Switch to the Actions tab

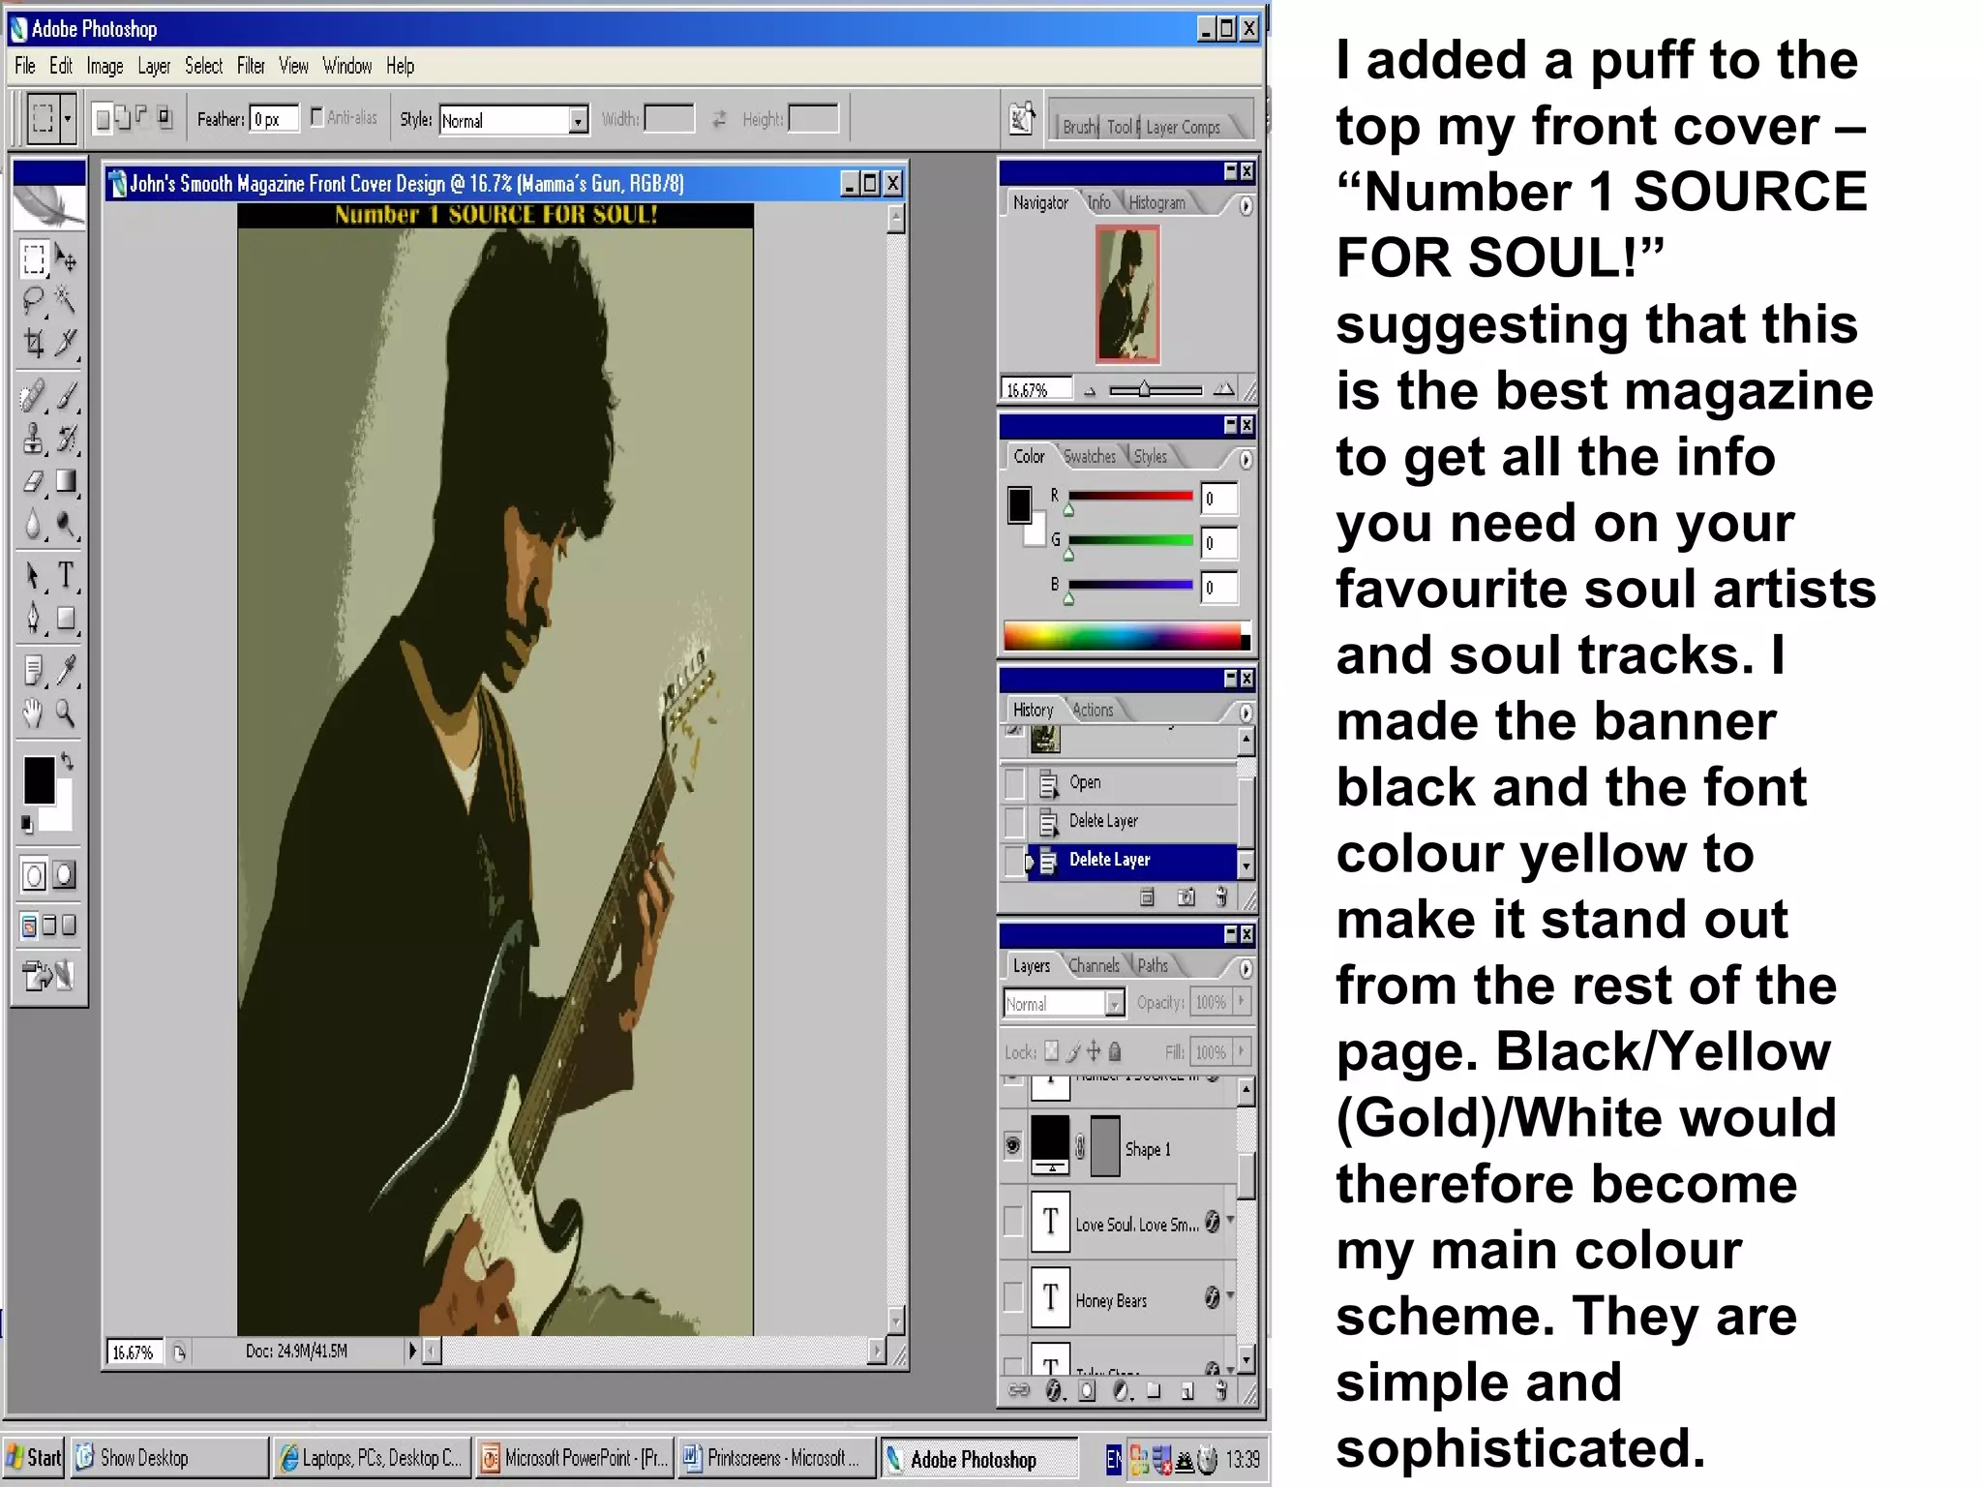point(1093,710)
